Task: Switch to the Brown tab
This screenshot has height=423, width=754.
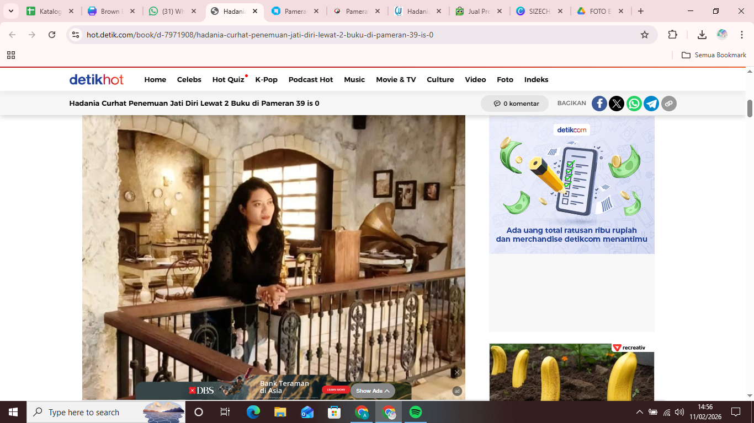Action: [x=110, y=11]
